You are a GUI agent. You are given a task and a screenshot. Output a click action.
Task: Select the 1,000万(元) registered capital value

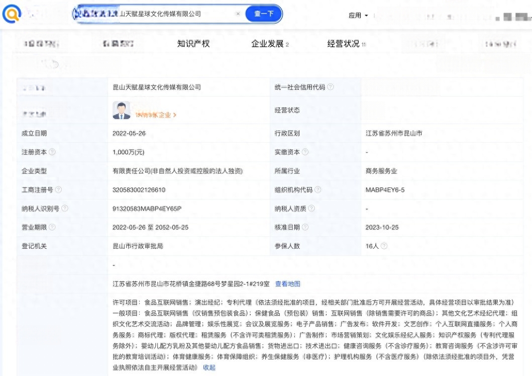[x=129, y=152]
